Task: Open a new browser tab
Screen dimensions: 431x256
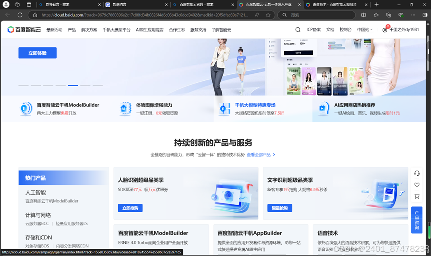Action: pyautogui.click(x=376, y=4)
